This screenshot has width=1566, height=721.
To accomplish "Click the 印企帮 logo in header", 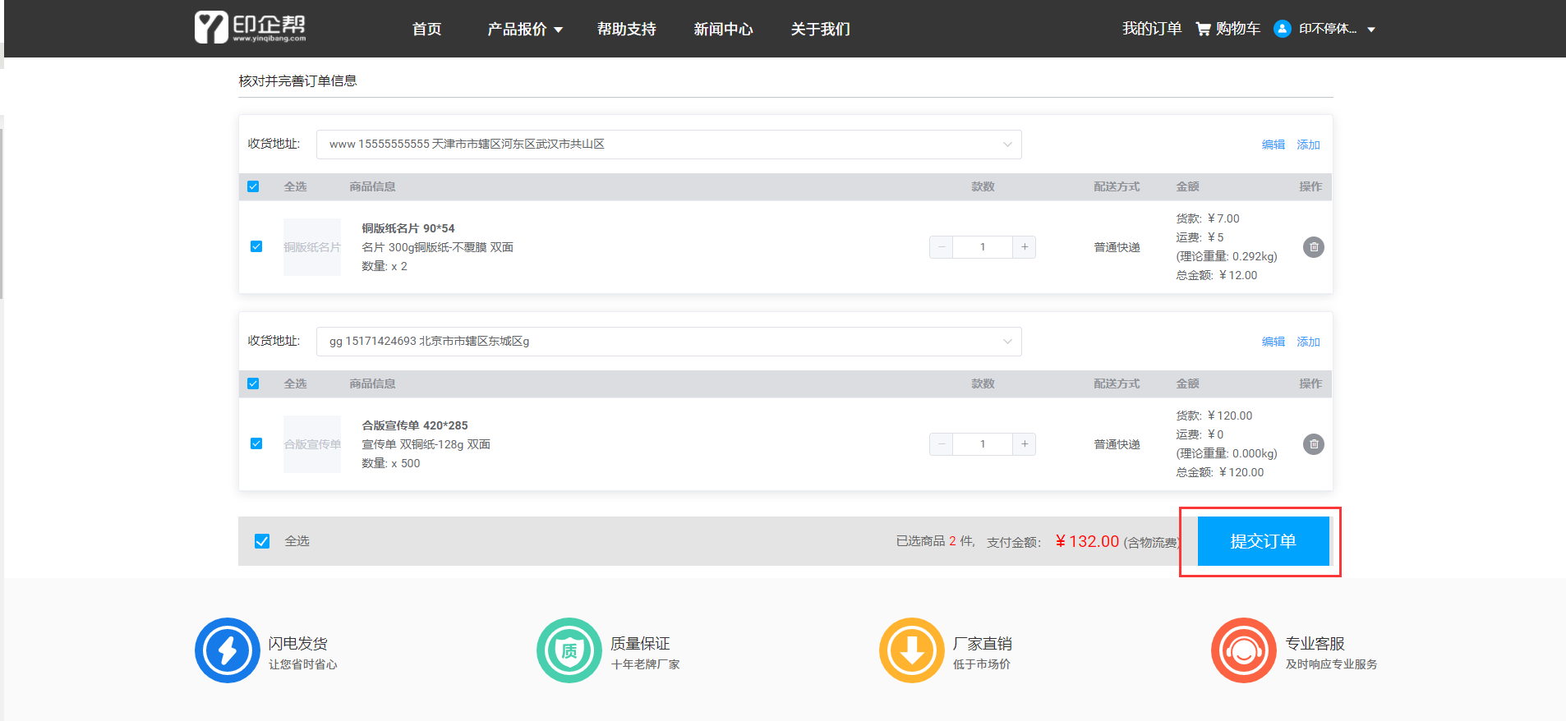I will tap(250, 28).
